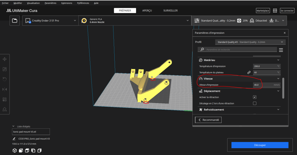Select the Mirror tool in left toolbar
Viewport: 297px width, 155px height.
point(4,89)
